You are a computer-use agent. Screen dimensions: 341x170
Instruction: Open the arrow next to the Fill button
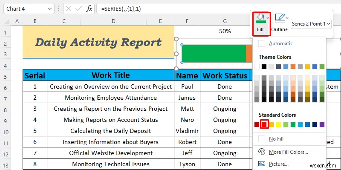[x=268, y=18]
